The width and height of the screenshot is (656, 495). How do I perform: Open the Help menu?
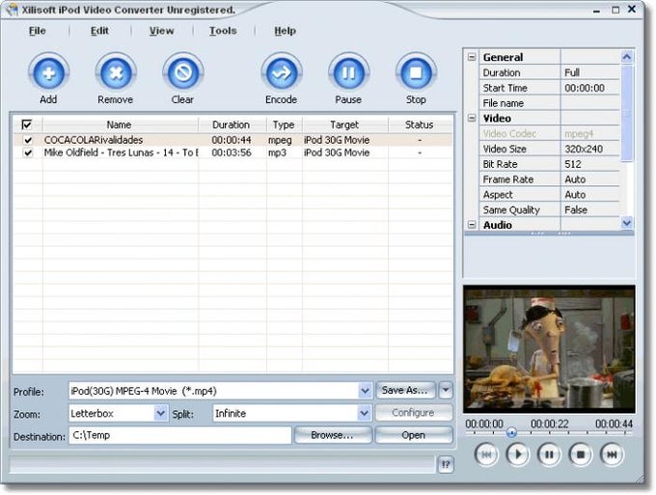click(x=286, y=31)
